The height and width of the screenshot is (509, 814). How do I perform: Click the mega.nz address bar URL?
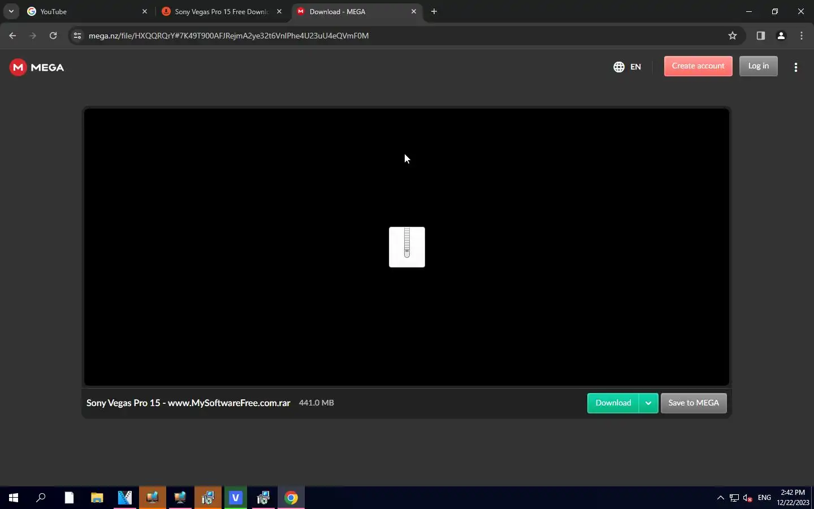pos(229,36)
